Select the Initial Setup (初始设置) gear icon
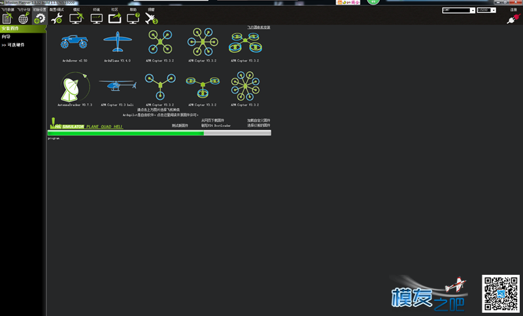523x316 pixels. coord(39,18)
